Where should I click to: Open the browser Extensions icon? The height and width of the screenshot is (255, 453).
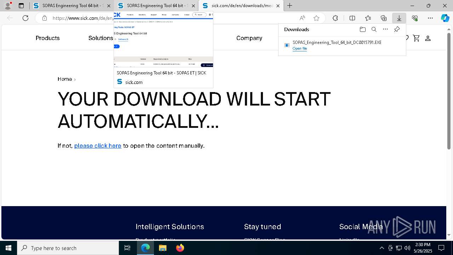pos(335,18)
